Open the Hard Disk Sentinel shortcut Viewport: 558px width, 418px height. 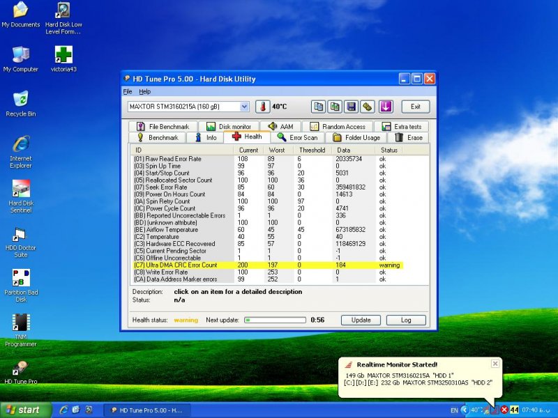coord(21,196)
